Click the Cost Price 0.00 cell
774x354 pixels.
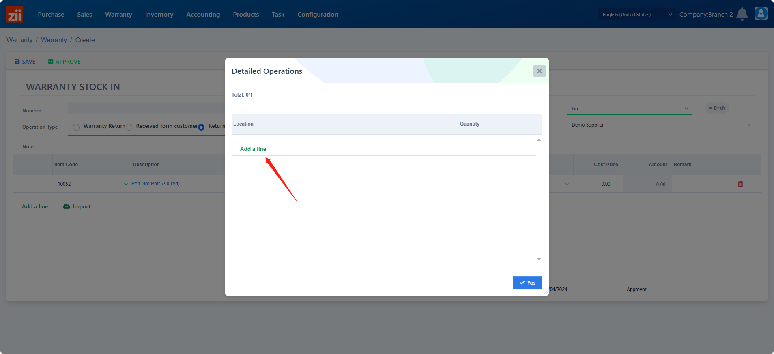click(598, 184)
